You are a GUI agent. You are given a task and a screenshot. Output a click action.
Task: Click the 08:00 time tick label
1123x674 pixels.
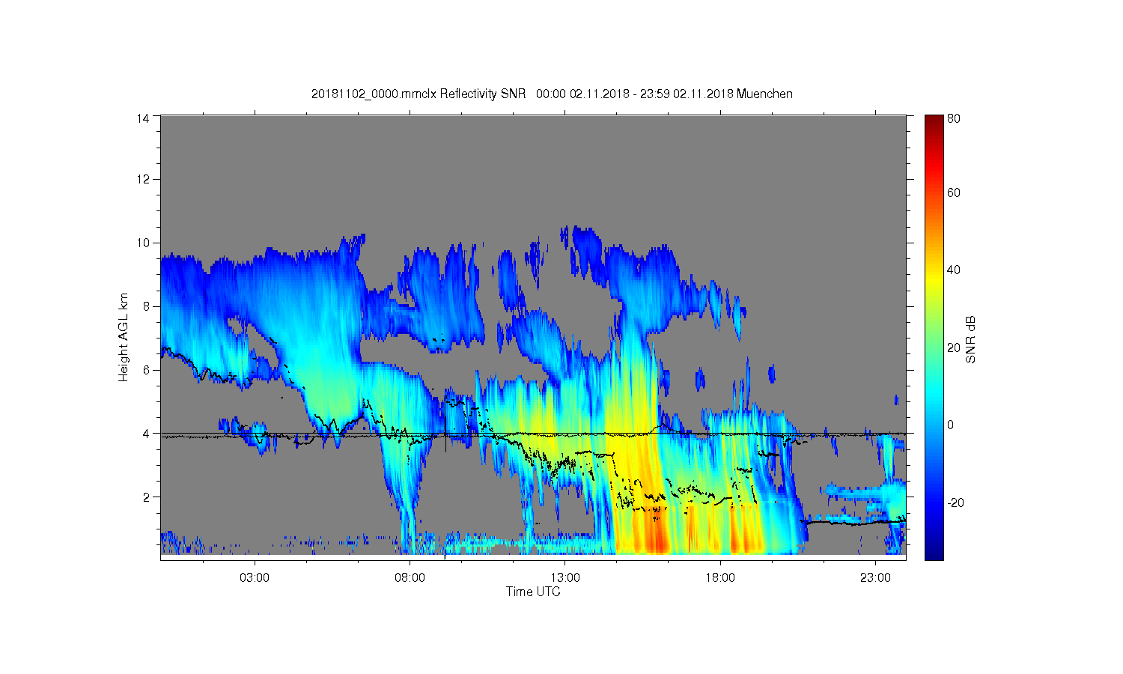click(x=410, y=578)
